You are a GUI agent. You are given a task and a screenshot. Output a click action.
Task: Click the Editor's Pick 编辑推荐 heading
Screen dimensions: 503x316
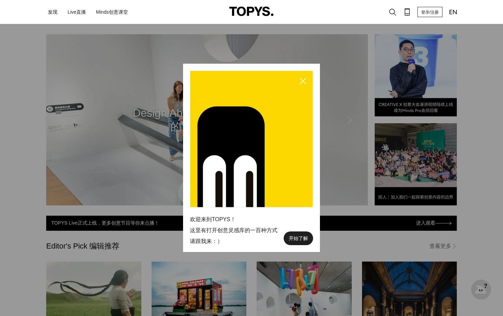point(83,246)
